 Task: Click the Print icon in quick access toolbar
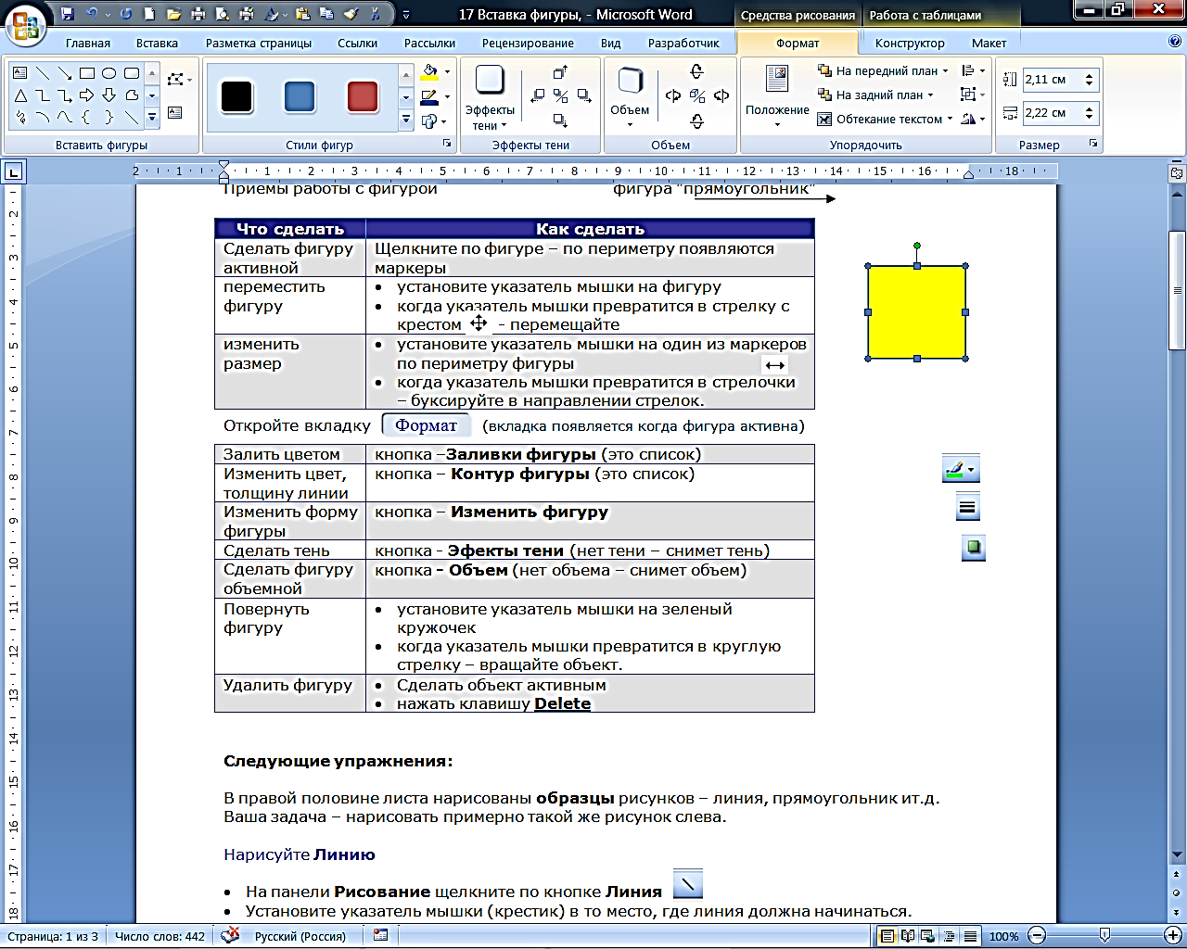pyautogui.click(x=198, y=14)
